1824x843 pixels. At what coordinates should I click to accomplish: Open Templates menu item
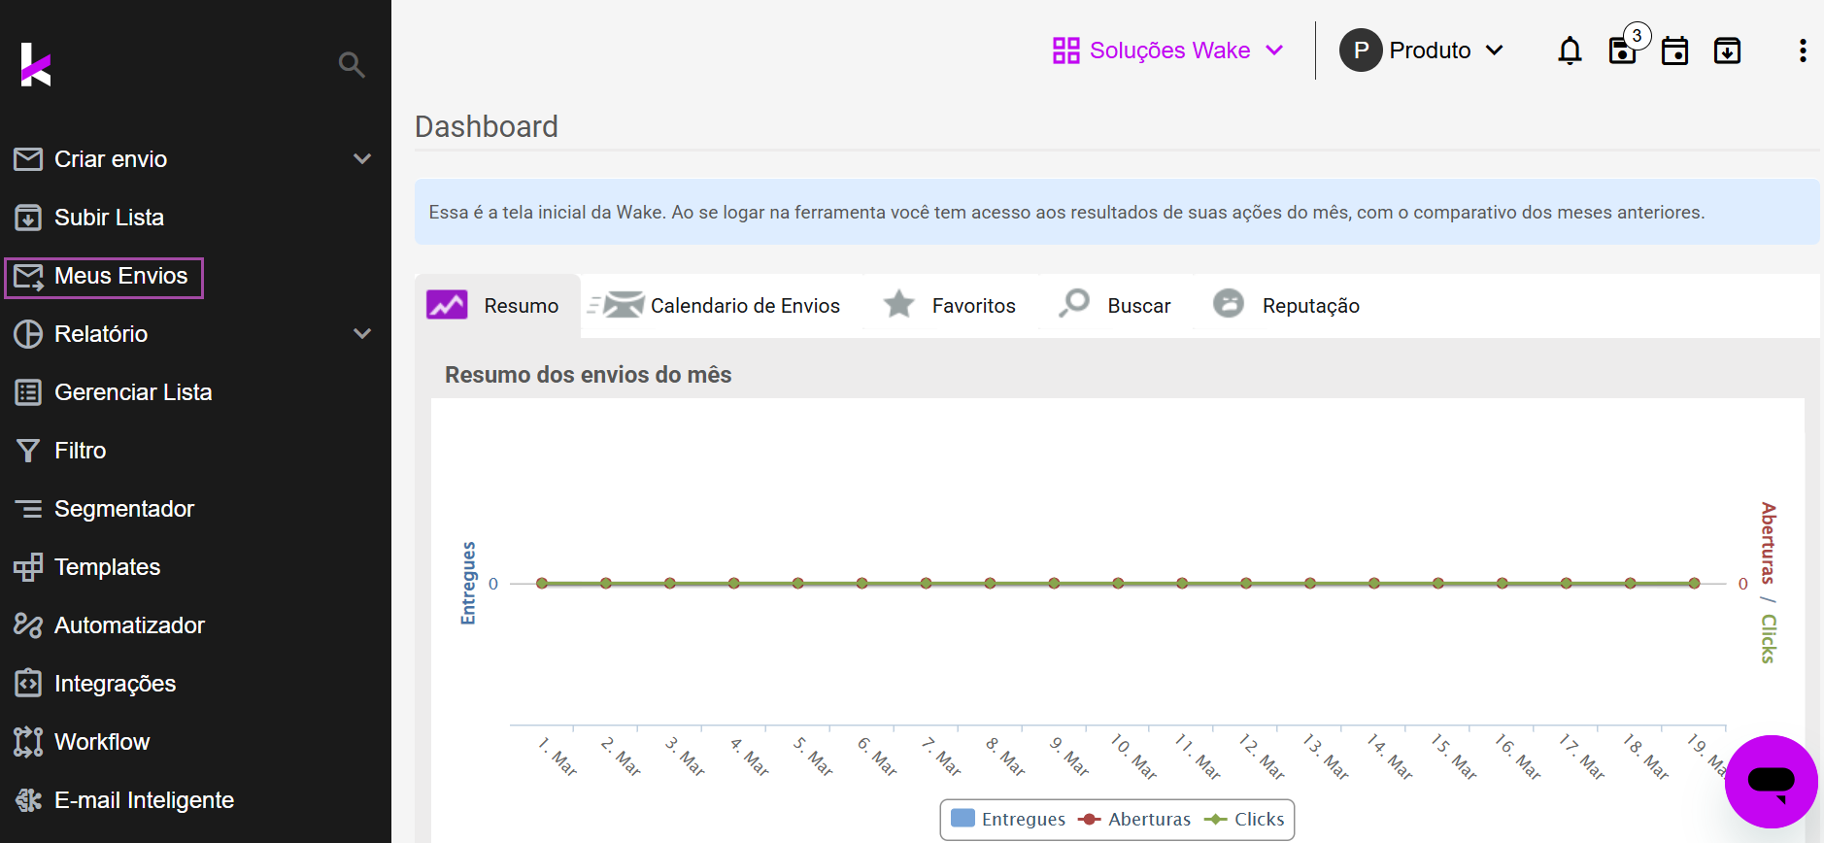coord(108,567)
